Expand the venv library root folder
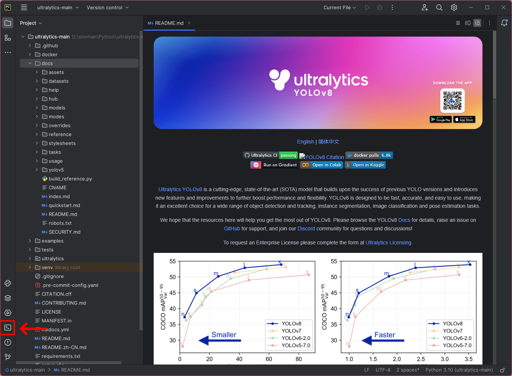Viewport: 512px width, 376px height. (x=30, y=267)
